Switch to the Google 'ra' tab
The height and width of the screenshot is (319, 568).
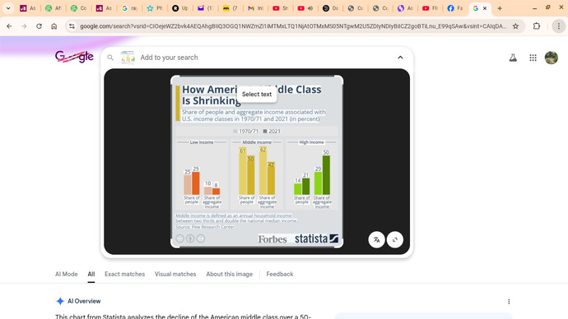pyautogui.click(x=129, y=8)
